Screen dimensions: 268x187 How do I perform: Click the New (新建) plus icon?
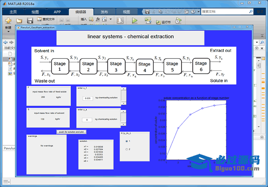[8, 21]
